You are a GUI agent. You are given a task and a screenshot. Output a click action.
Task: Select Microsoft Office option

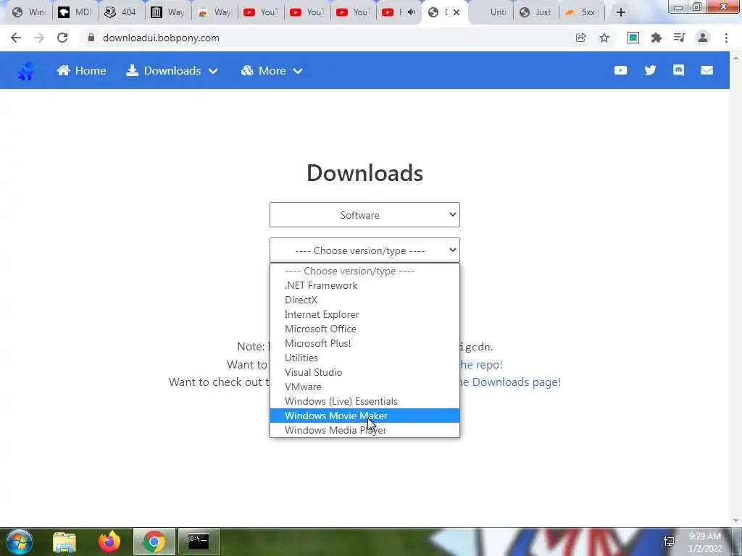(x=364, y=329)
